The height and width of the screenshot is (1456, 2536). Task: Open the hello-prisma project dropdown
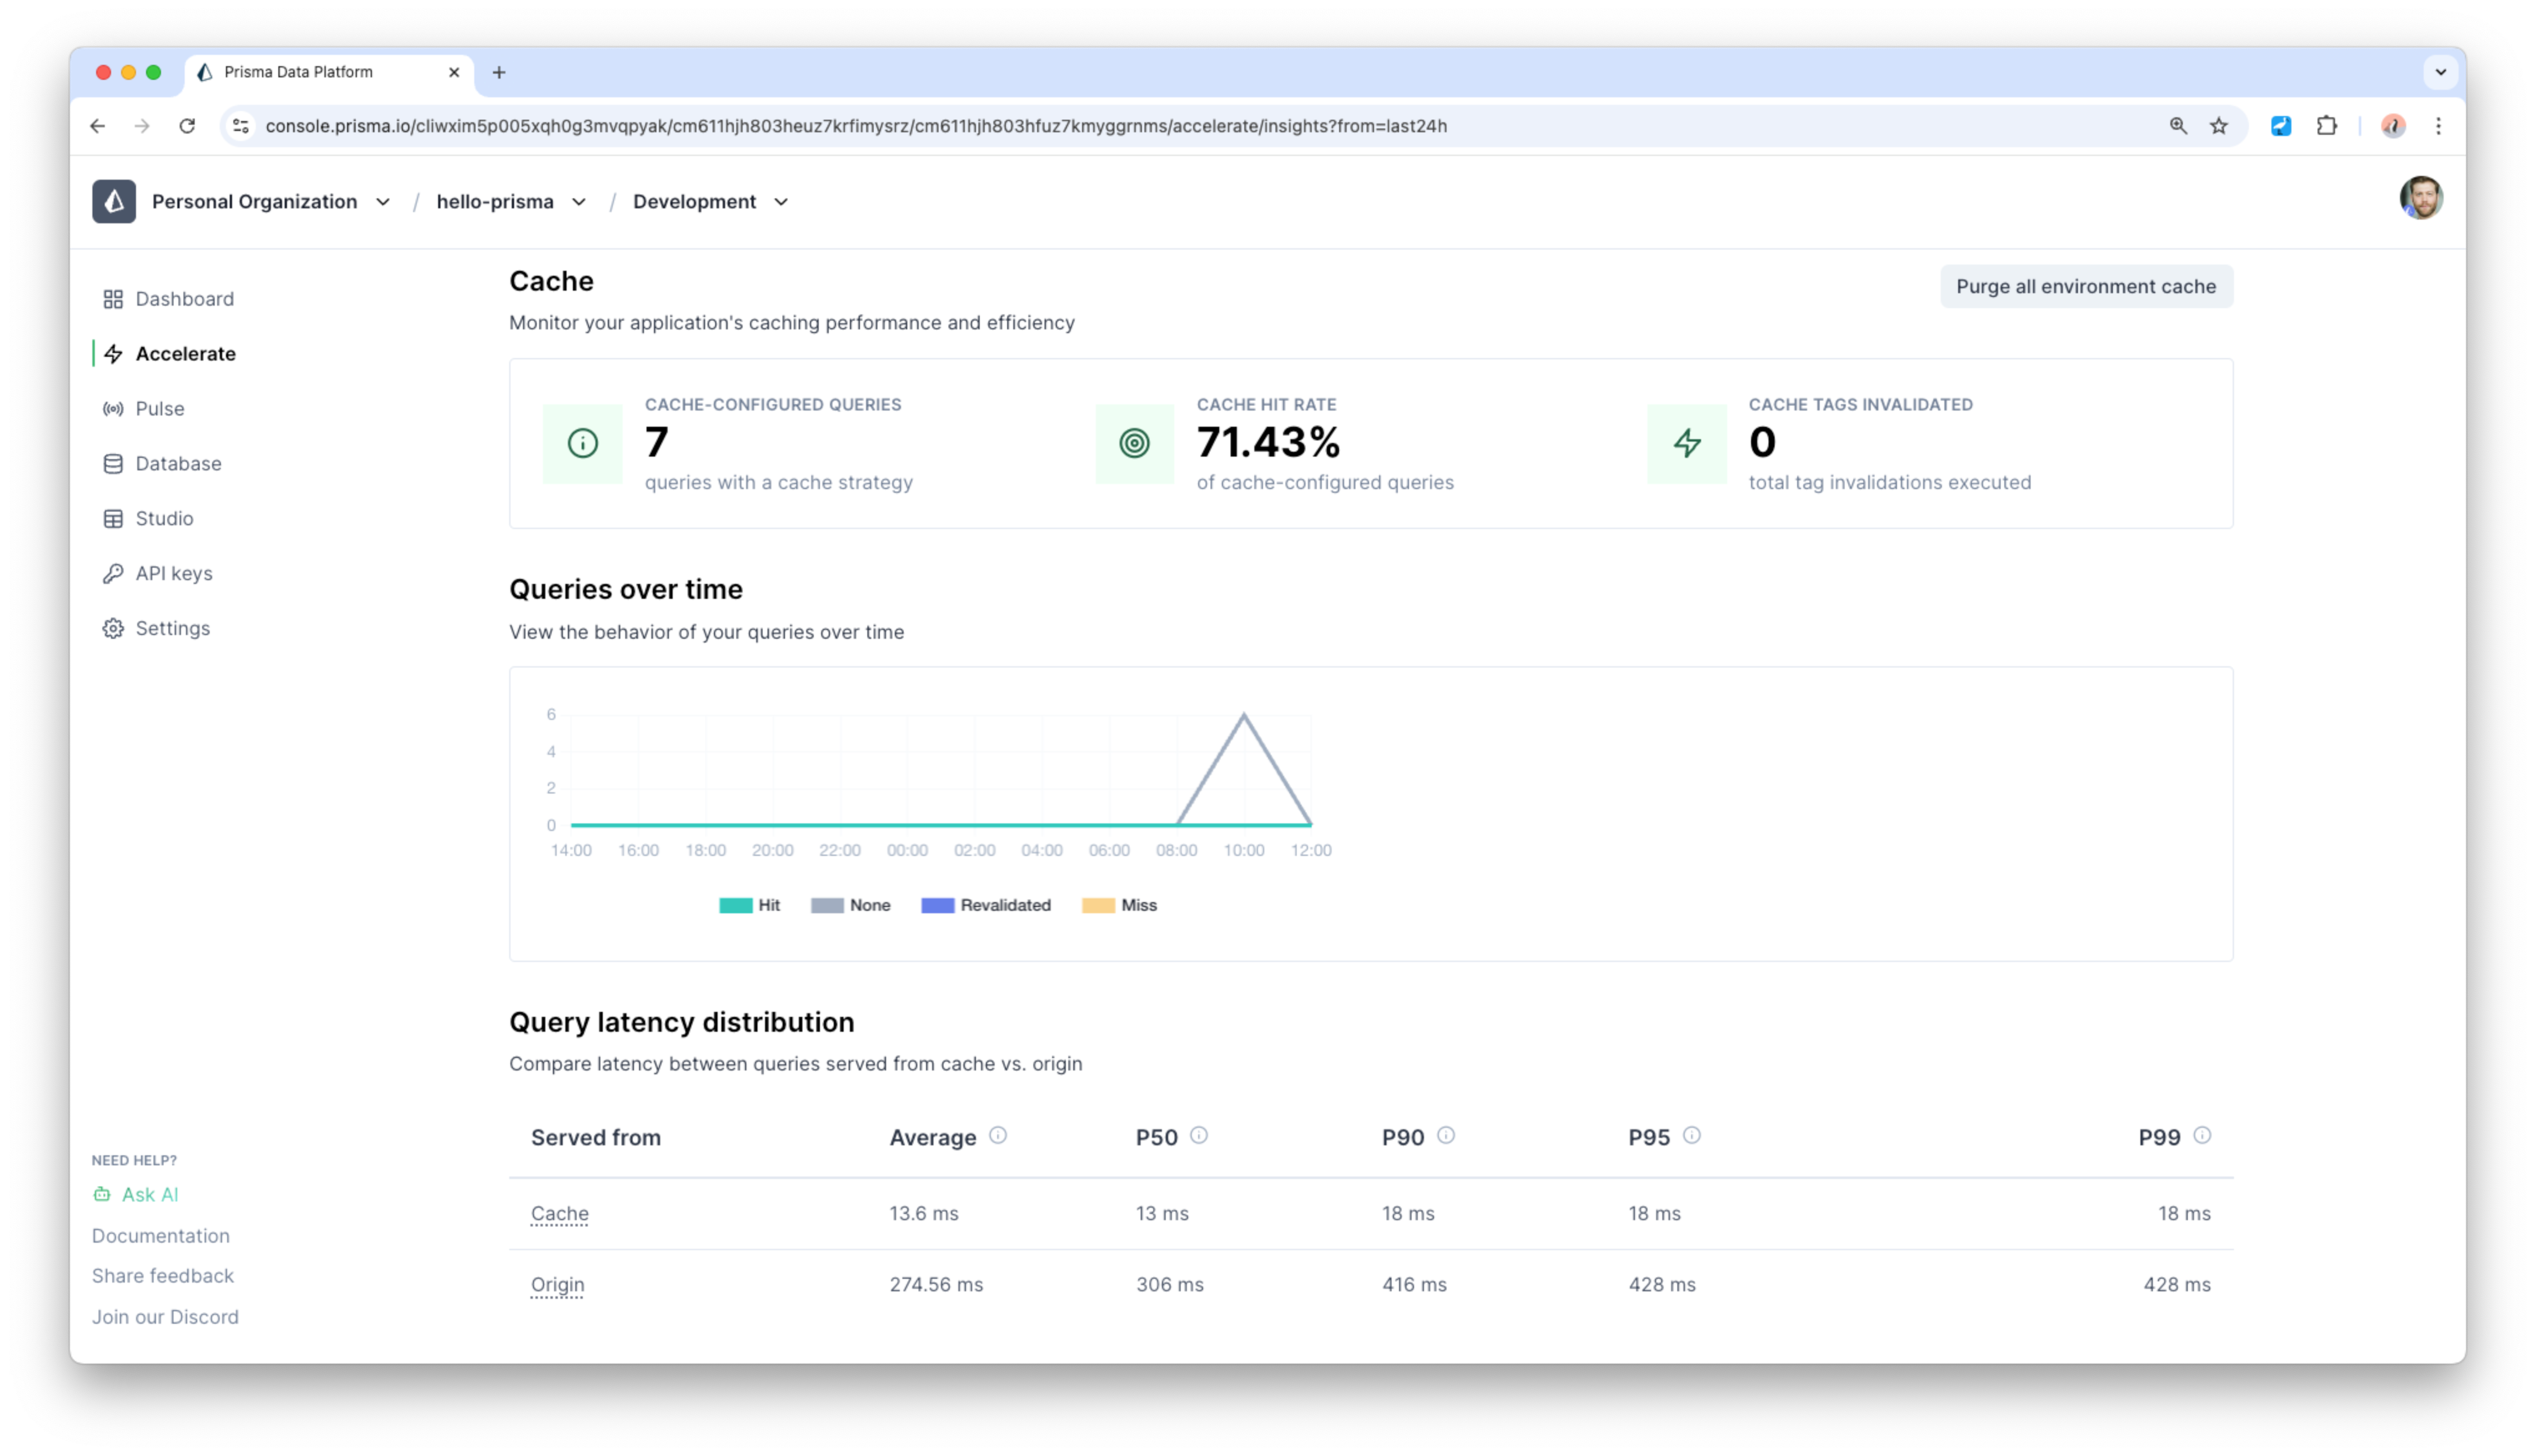578,202
